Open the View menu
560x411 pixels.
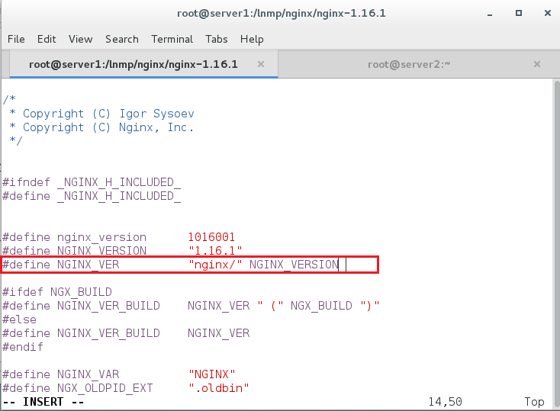click(80, 39)
